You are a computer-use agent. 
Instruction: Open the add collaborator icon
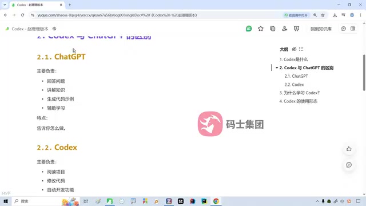[x=284, y=29]
